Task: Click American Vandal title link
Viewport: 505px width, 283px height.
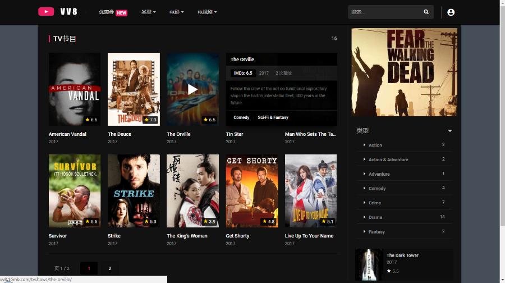Action: [x=67, y=134]
